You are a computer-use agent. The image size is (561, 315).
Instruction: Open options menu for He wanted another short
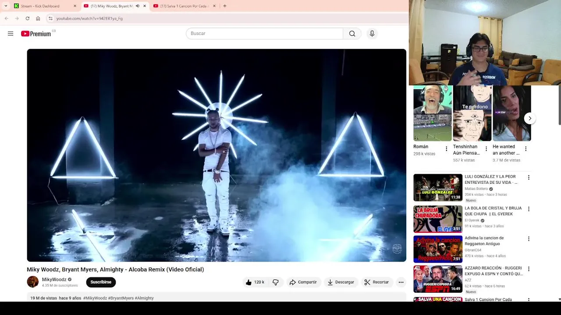526,149
